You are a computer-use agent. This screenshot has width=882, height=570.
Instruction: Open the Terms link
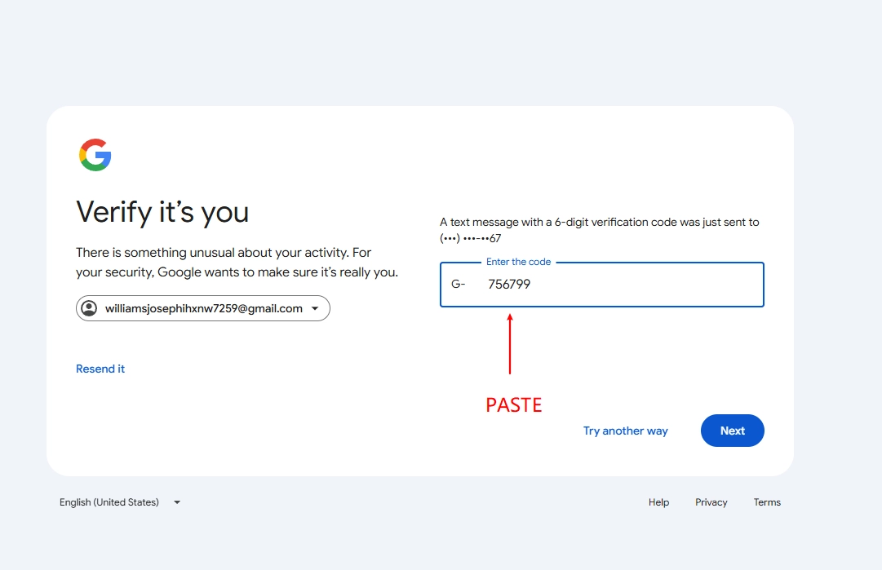pyautogui.click(x=767, y=502)
